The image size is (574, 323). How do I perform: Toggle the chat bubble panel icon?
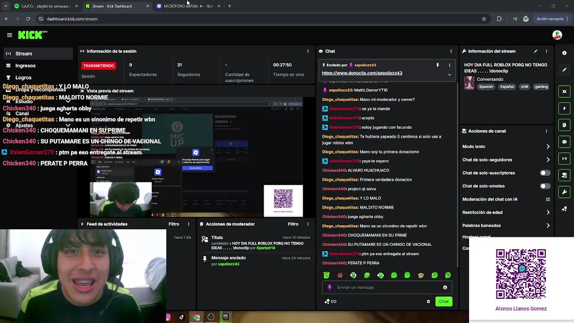point(564,141)
